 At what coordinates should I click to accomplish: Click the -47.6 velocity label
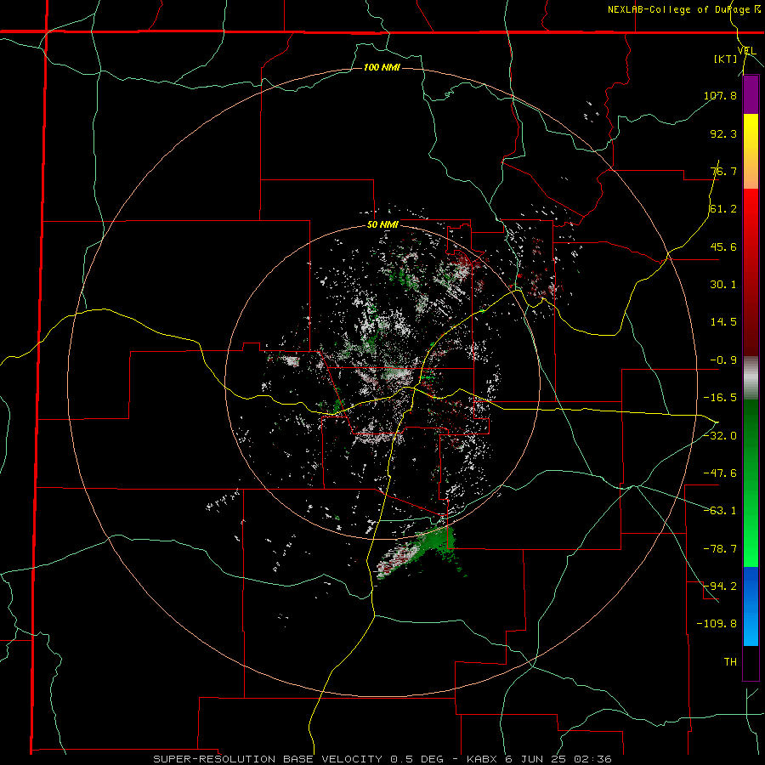point(720,473)
